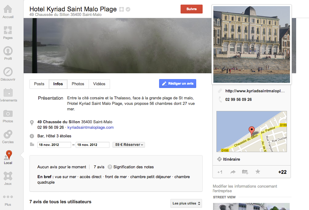Click the phone number in right panel
Screen dimensions: 309x210
[238, 100]
